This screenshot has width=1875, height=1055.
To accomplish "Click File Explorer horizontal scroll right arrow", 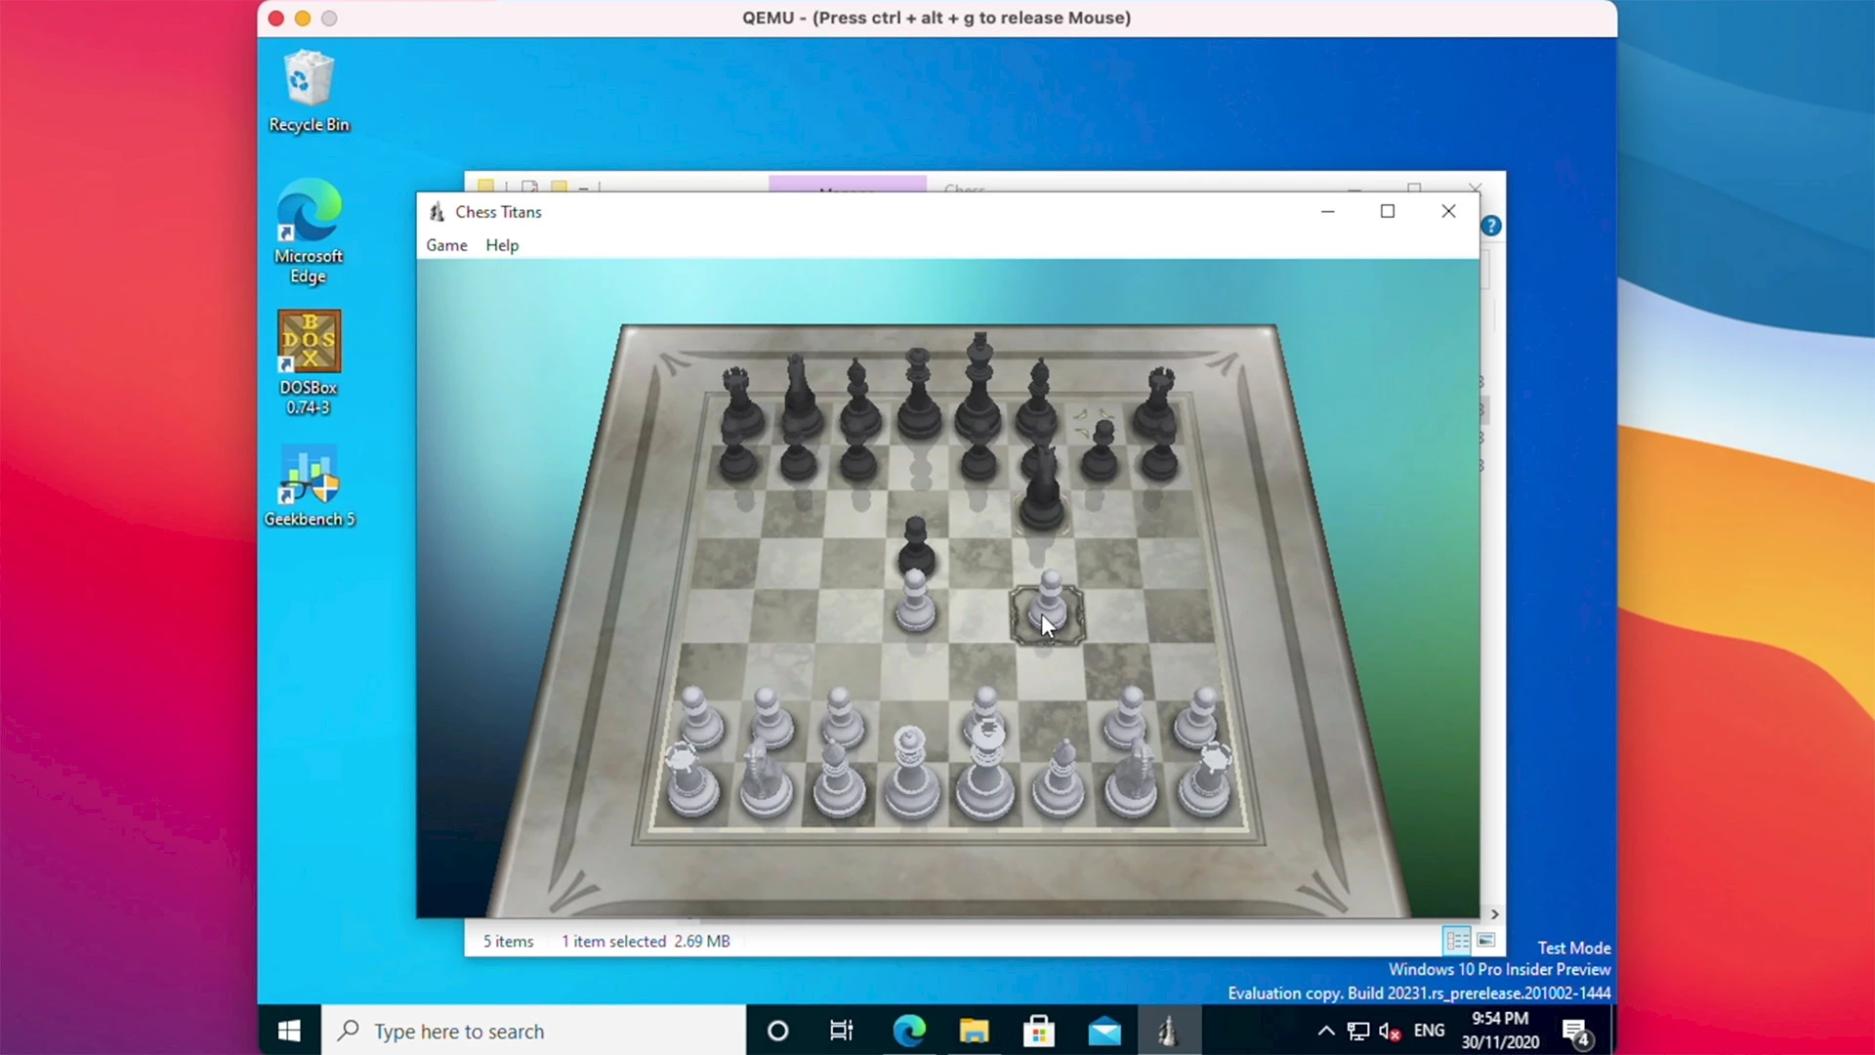I will pos(1494,914).
